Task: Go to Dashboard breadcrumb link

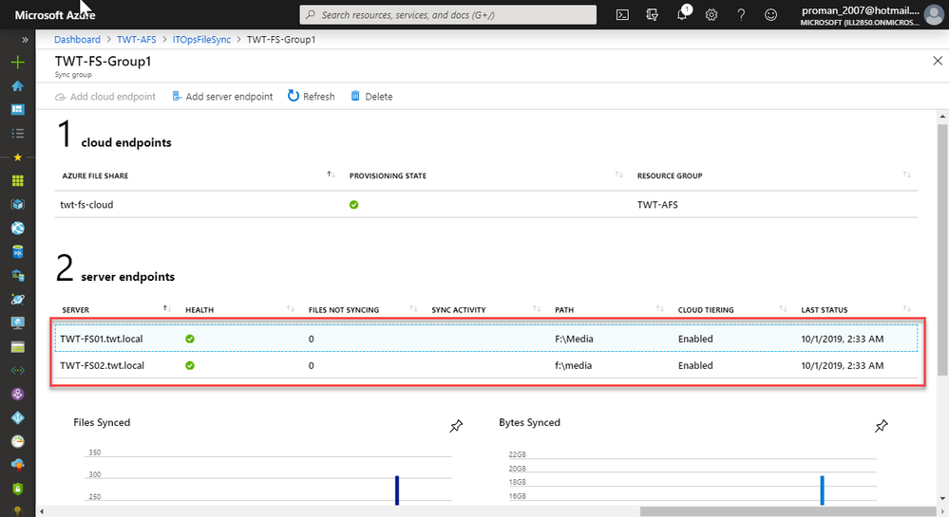Action: (78, 39)
